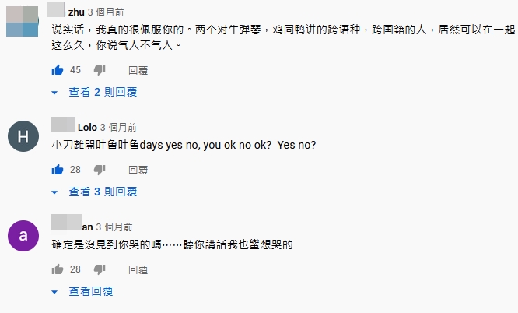Open timestamp 3 個月前 beside Lolo
The height and width of the screenshot is (313, 518).
click(118, 128)
